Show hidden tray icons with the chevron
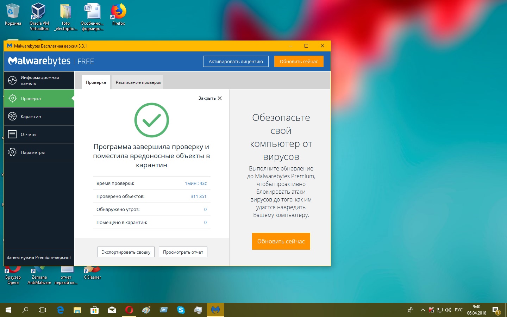The height and width of the screenshot is (317, 507). point(423,310)
